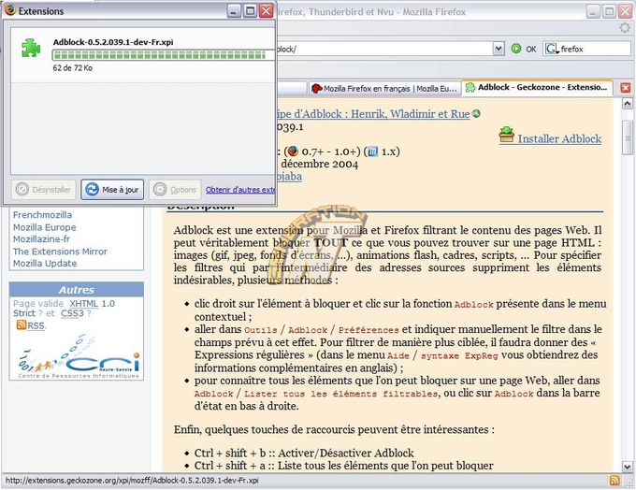636x490 pixels.
Task: Click the page scrollbar up arrow
Action: 627,104
